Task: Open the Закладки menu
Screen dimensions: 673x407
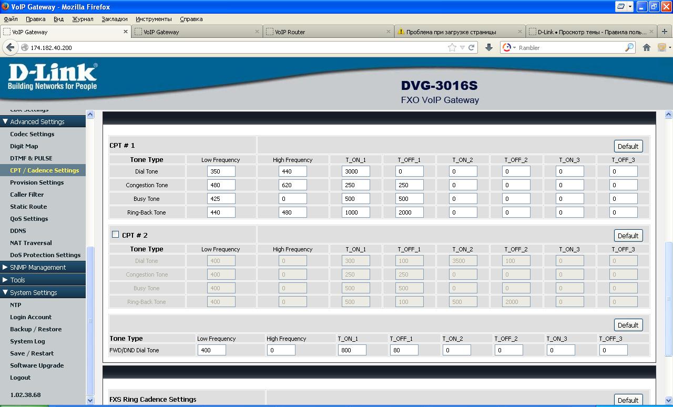Action: (114, 19)
